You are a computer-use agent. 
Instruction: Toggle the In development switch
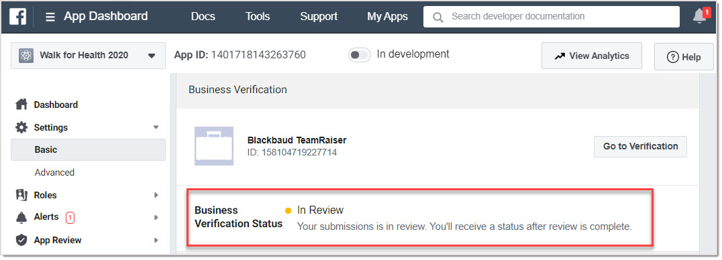point(359,55)
